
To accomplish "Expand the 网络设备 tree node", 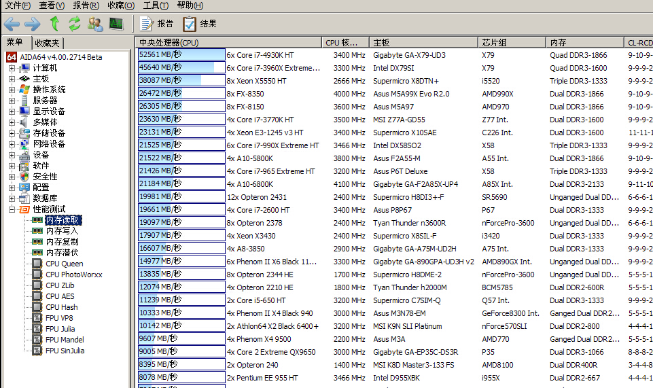I will pos(12,143).
